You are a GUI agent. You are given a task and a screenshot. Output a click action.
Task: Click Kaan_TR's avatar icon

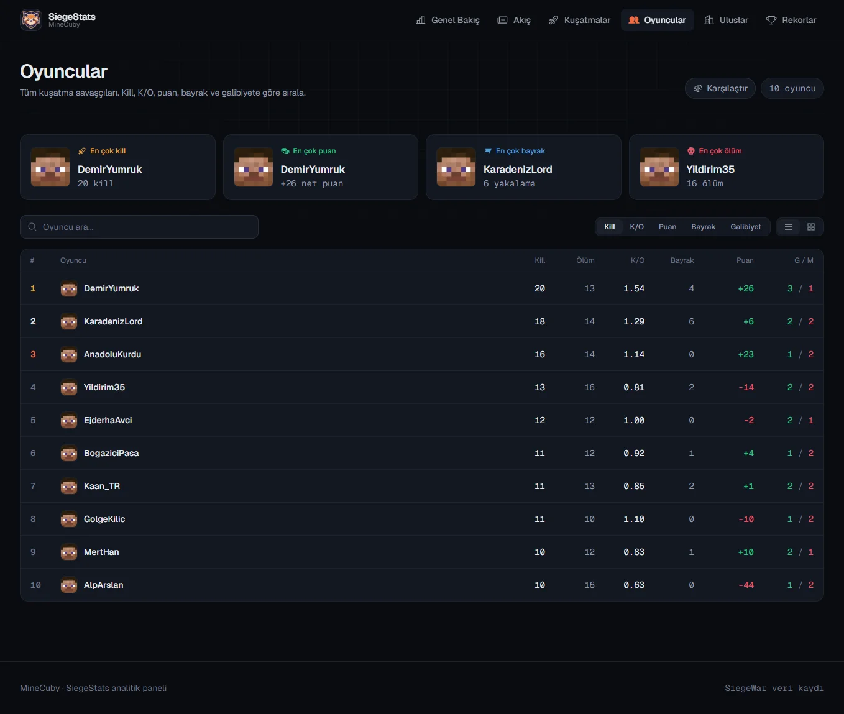(x=69, y=486)
